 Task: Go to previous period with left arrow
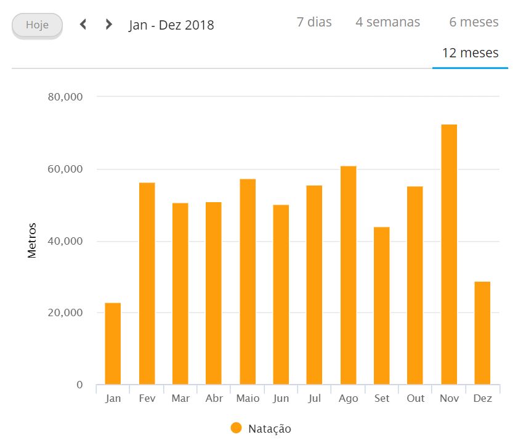(x=84, y=25)
